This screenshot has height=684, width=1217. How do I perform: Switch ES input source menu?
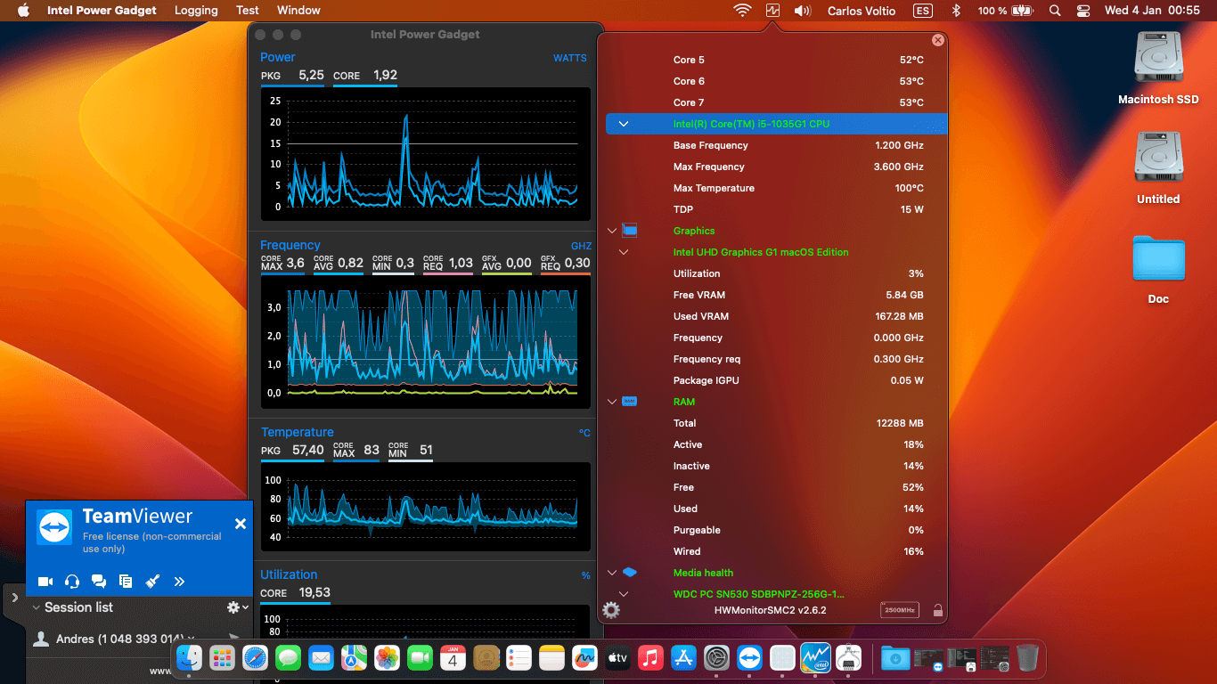click(923, 11)
